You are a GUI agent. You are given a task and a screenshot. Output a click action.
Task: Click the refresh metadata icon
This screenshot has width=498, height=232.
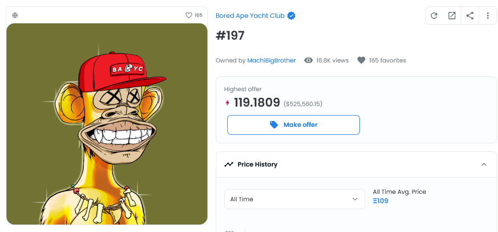tap(434, 15)
